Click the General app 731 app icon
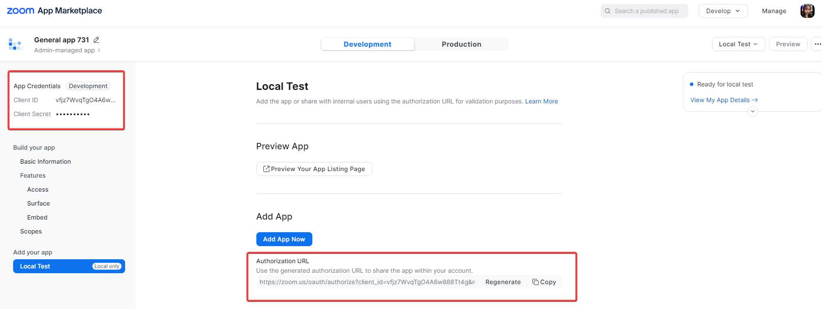822x309 pixels. [x=16, y=44]
